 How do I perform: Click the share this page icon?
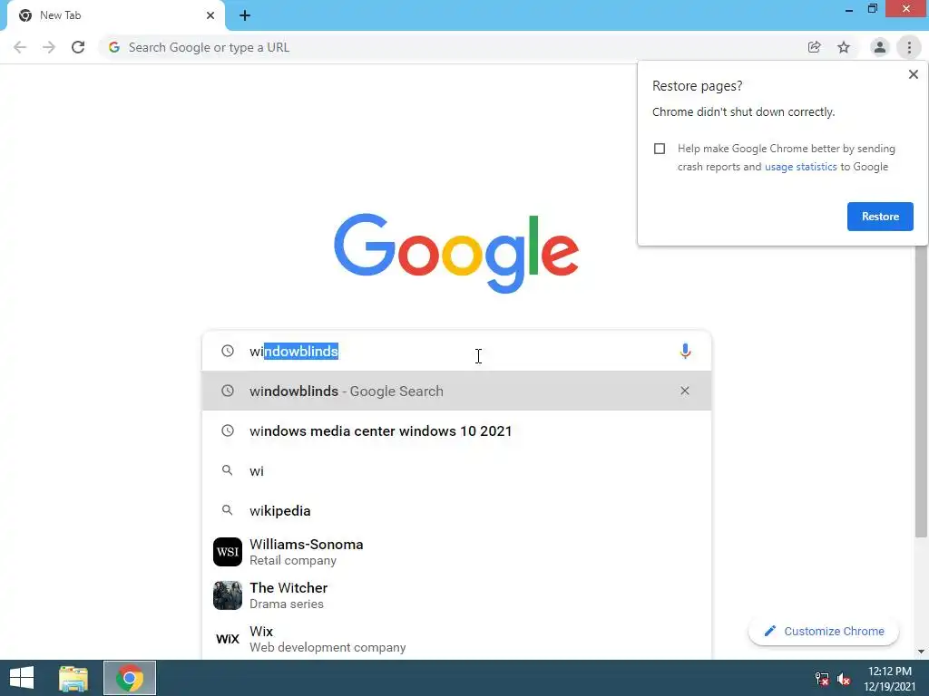tap(814, 47)
